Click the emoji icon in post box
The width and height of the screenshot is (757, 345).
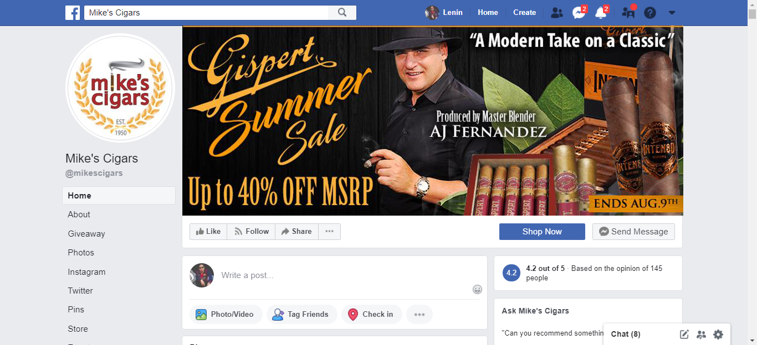(477, 289)
